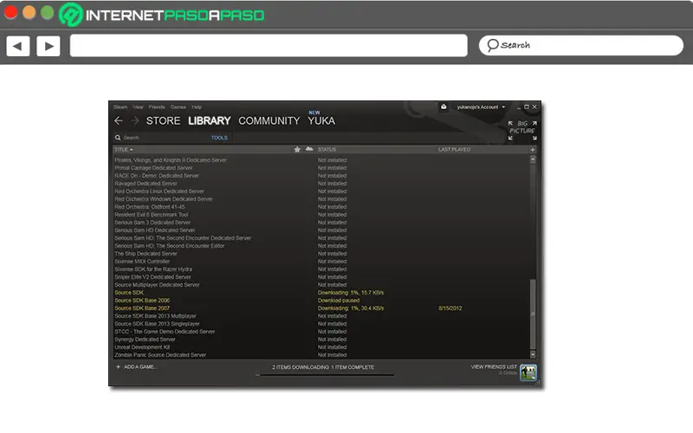Open VIEW FRIENDS LIST
Viewport: 693px width, 433px height.
click(494, 366)
